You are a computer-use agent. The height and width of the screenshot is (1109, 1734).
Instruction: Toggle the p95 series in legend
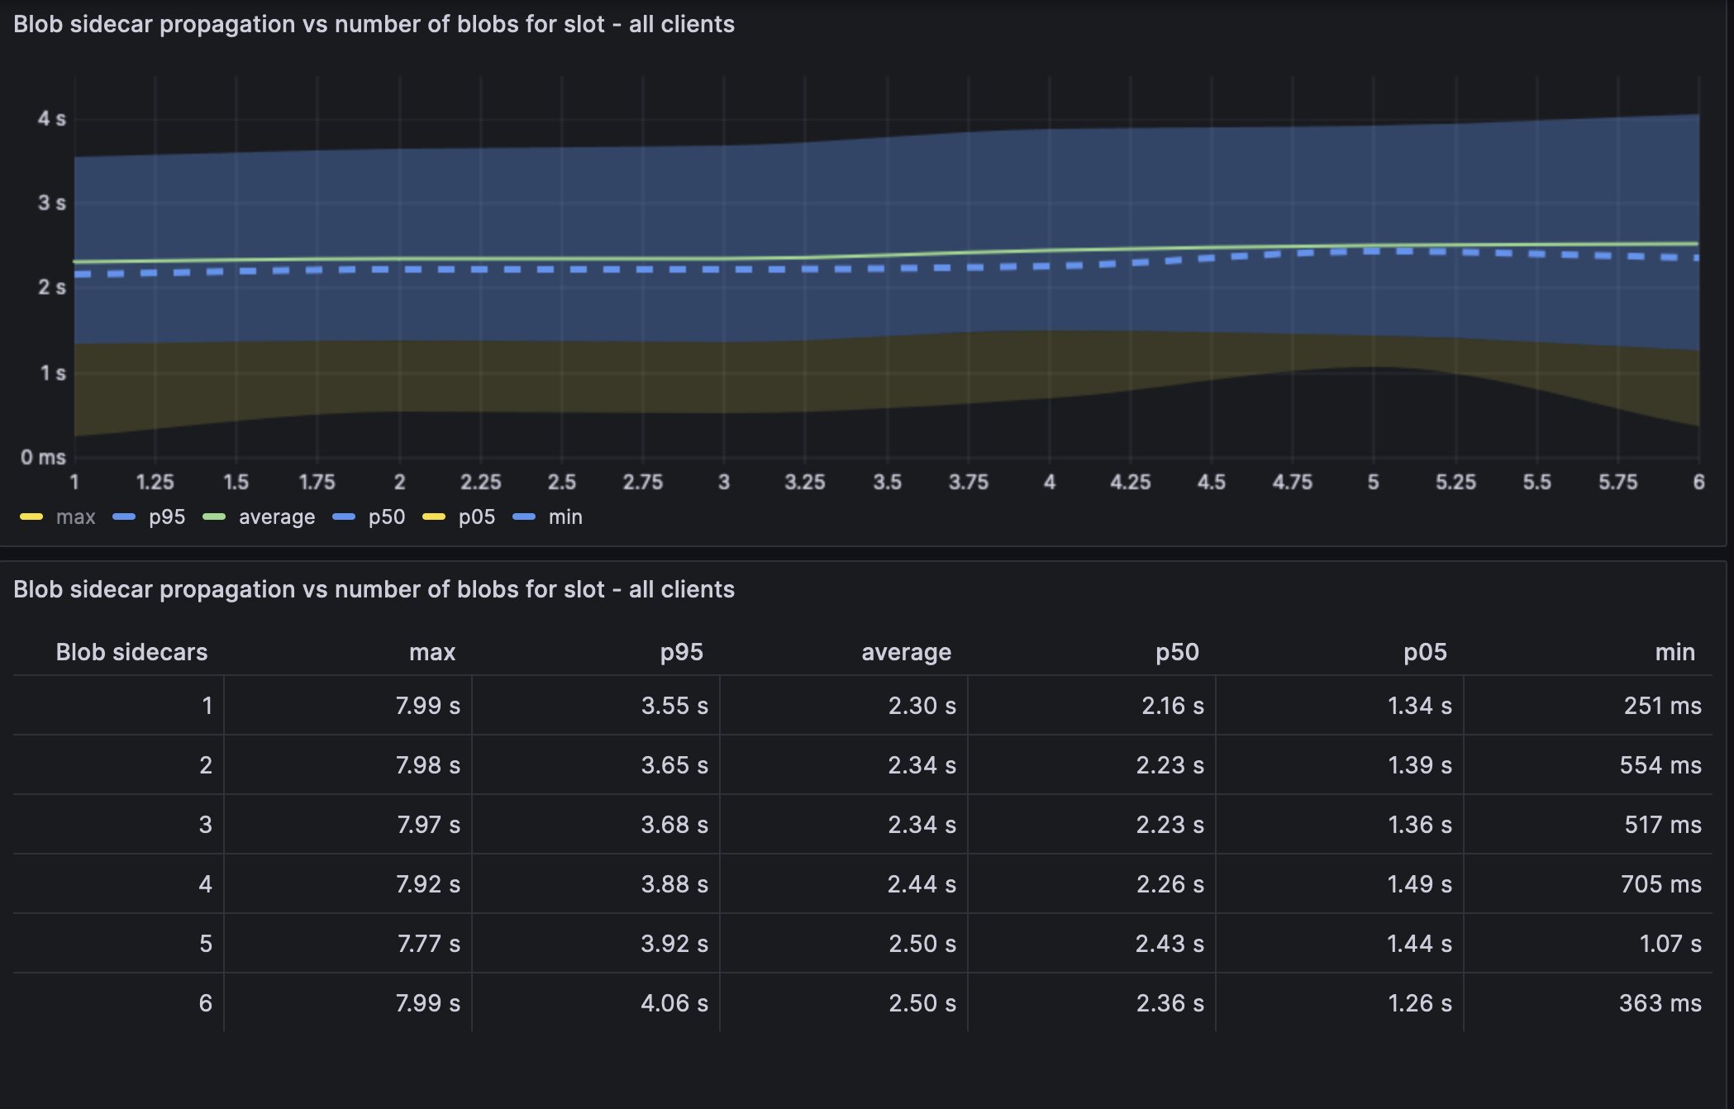click(166, 517)
